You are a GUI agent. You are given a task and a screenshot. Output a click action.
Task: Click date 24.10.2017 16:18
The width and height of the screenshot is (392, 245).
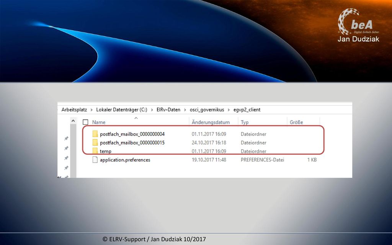tap(209, 143)
